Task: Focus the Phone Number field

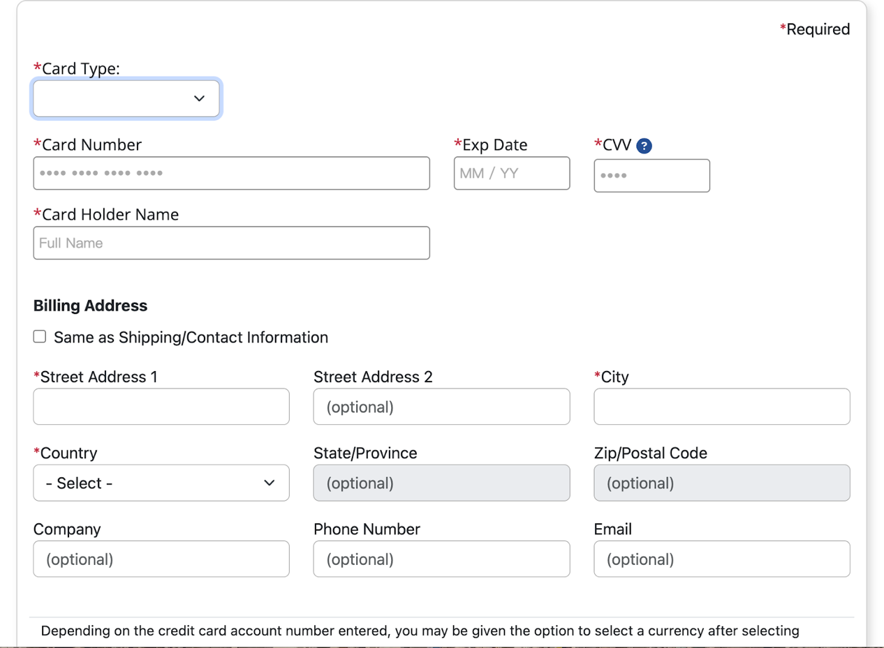Action: (441, 559)
